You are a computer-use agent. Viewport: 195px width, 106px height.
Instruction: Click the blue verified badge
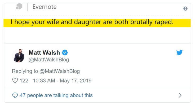pyautogui.click(x=65, y=52)
